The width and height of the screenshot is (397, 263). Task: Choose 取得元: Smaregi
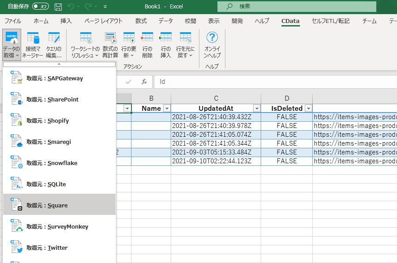(59, 142)
